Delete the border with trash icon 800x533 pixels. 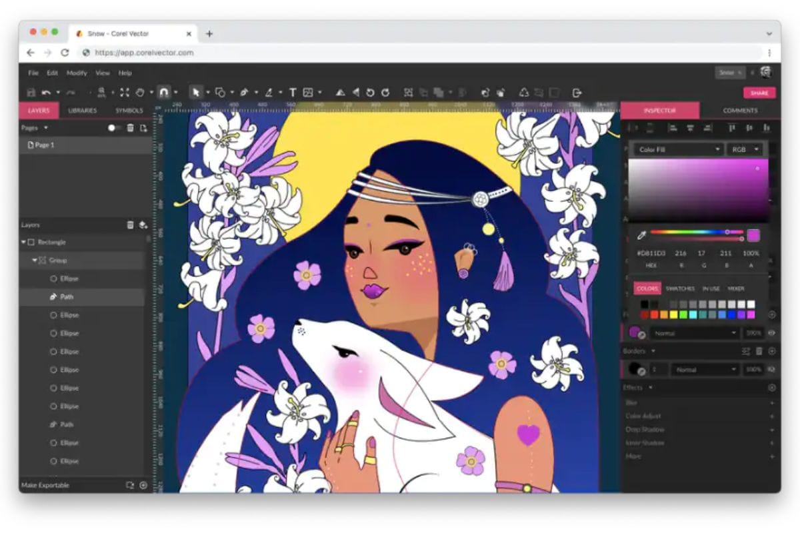pos(759,350)
